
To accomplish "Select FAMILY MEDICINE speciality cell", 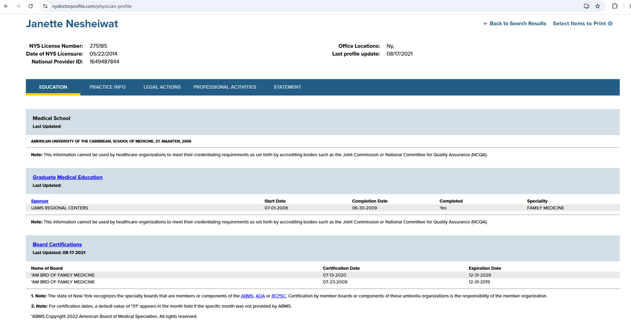I will tap(545, 208).
